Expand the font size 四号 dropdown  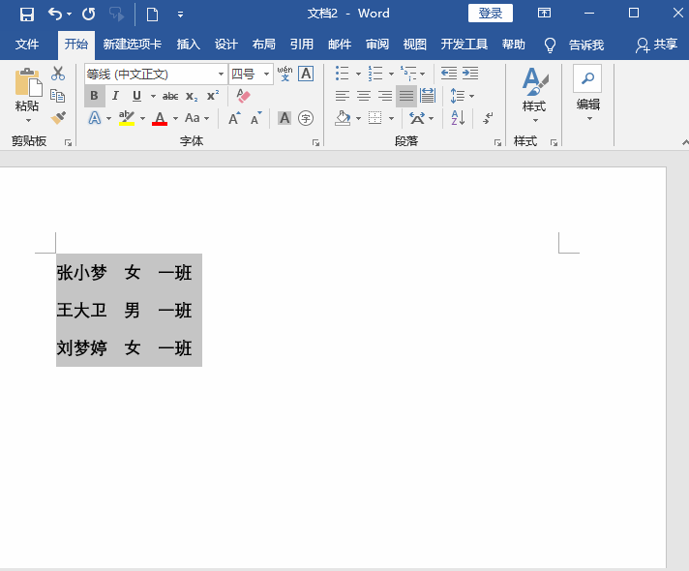266,74
